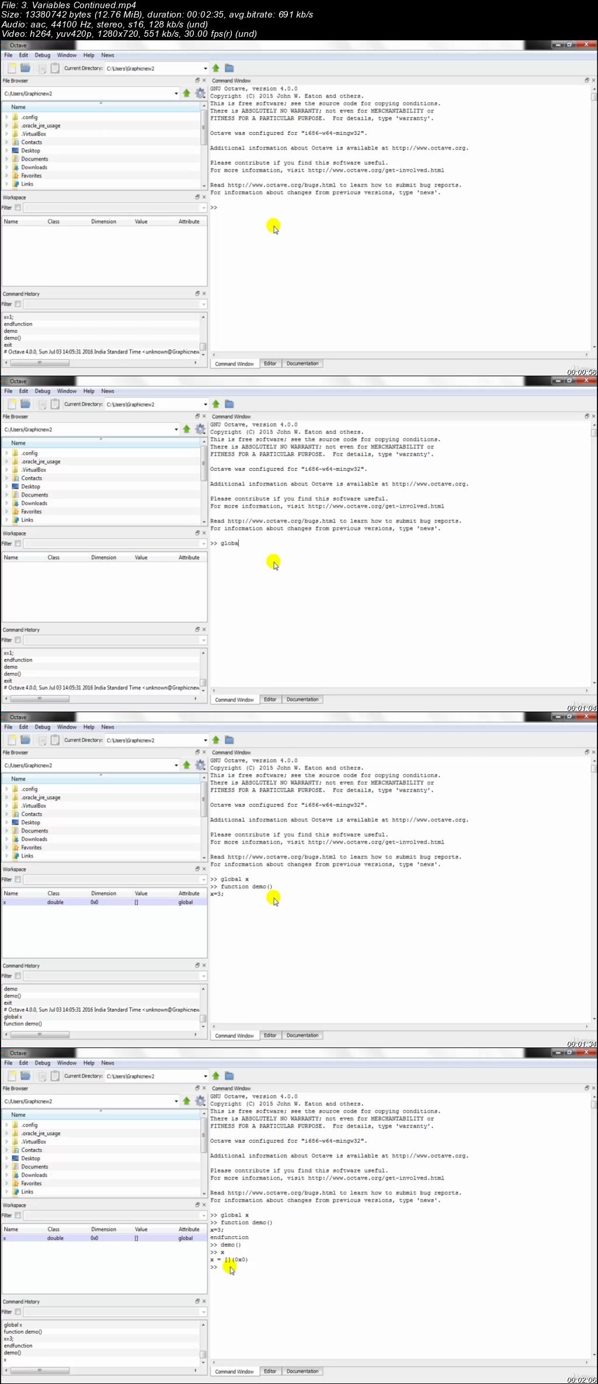This screenshot has height=1384, width=598.
Task: Undock Command History panel in 00:01:34 frame
Action: tap(197, 965)
